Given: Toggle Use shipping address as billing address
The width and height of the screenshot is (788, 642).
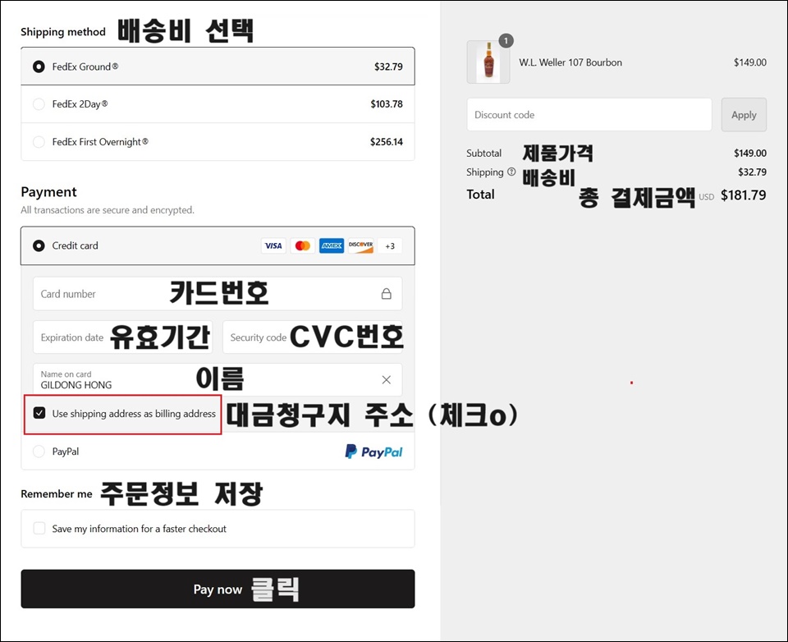Looking at the screenshot, I should [39, 413].
